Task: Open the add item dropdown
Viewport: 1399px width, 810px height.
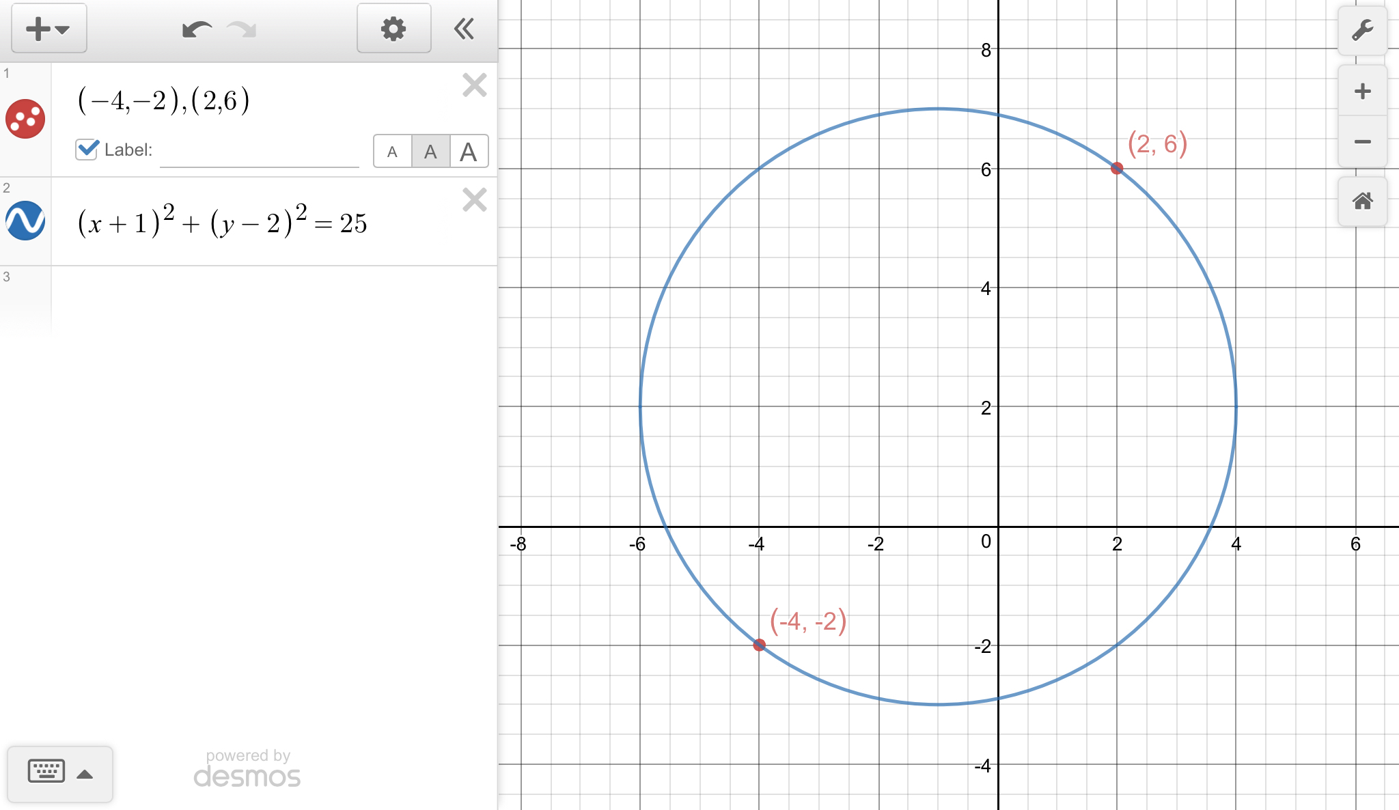Action: pos(49,29)
